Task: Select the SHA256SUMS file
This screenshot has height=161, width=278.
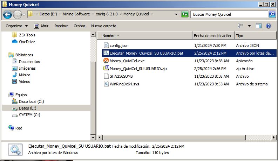Action: tap(121, 76)
